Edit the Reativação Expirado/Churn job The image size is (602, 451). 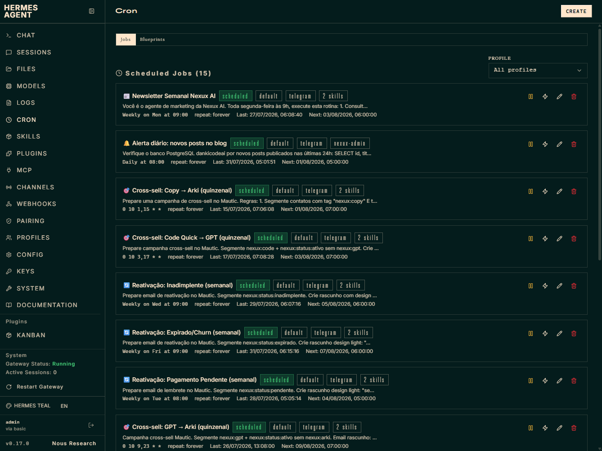pos(560,334)
